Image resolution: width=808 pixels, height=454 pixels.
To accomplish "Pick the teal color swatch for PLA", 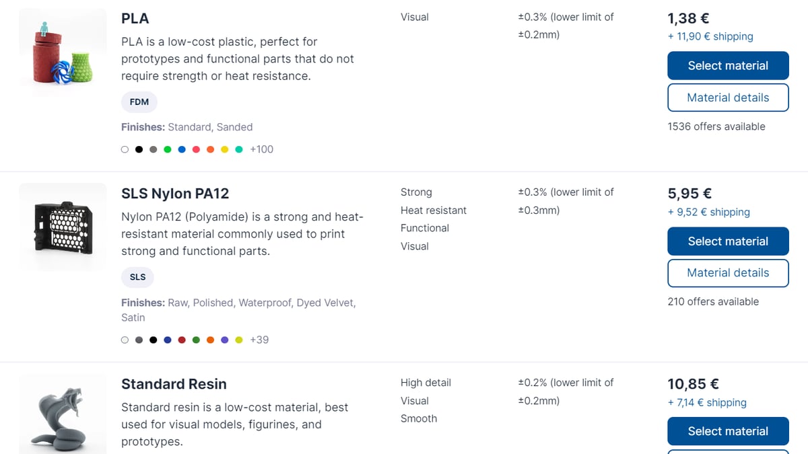I will coord(239,149).
